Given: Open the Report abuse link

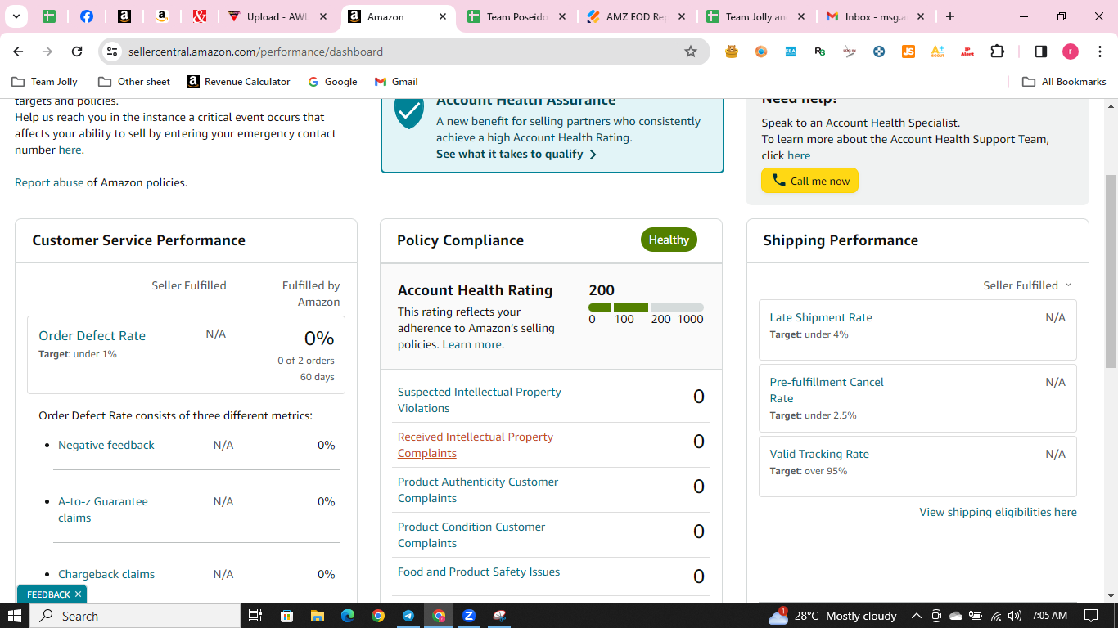Looking at the screenshot, I should 49,182.
